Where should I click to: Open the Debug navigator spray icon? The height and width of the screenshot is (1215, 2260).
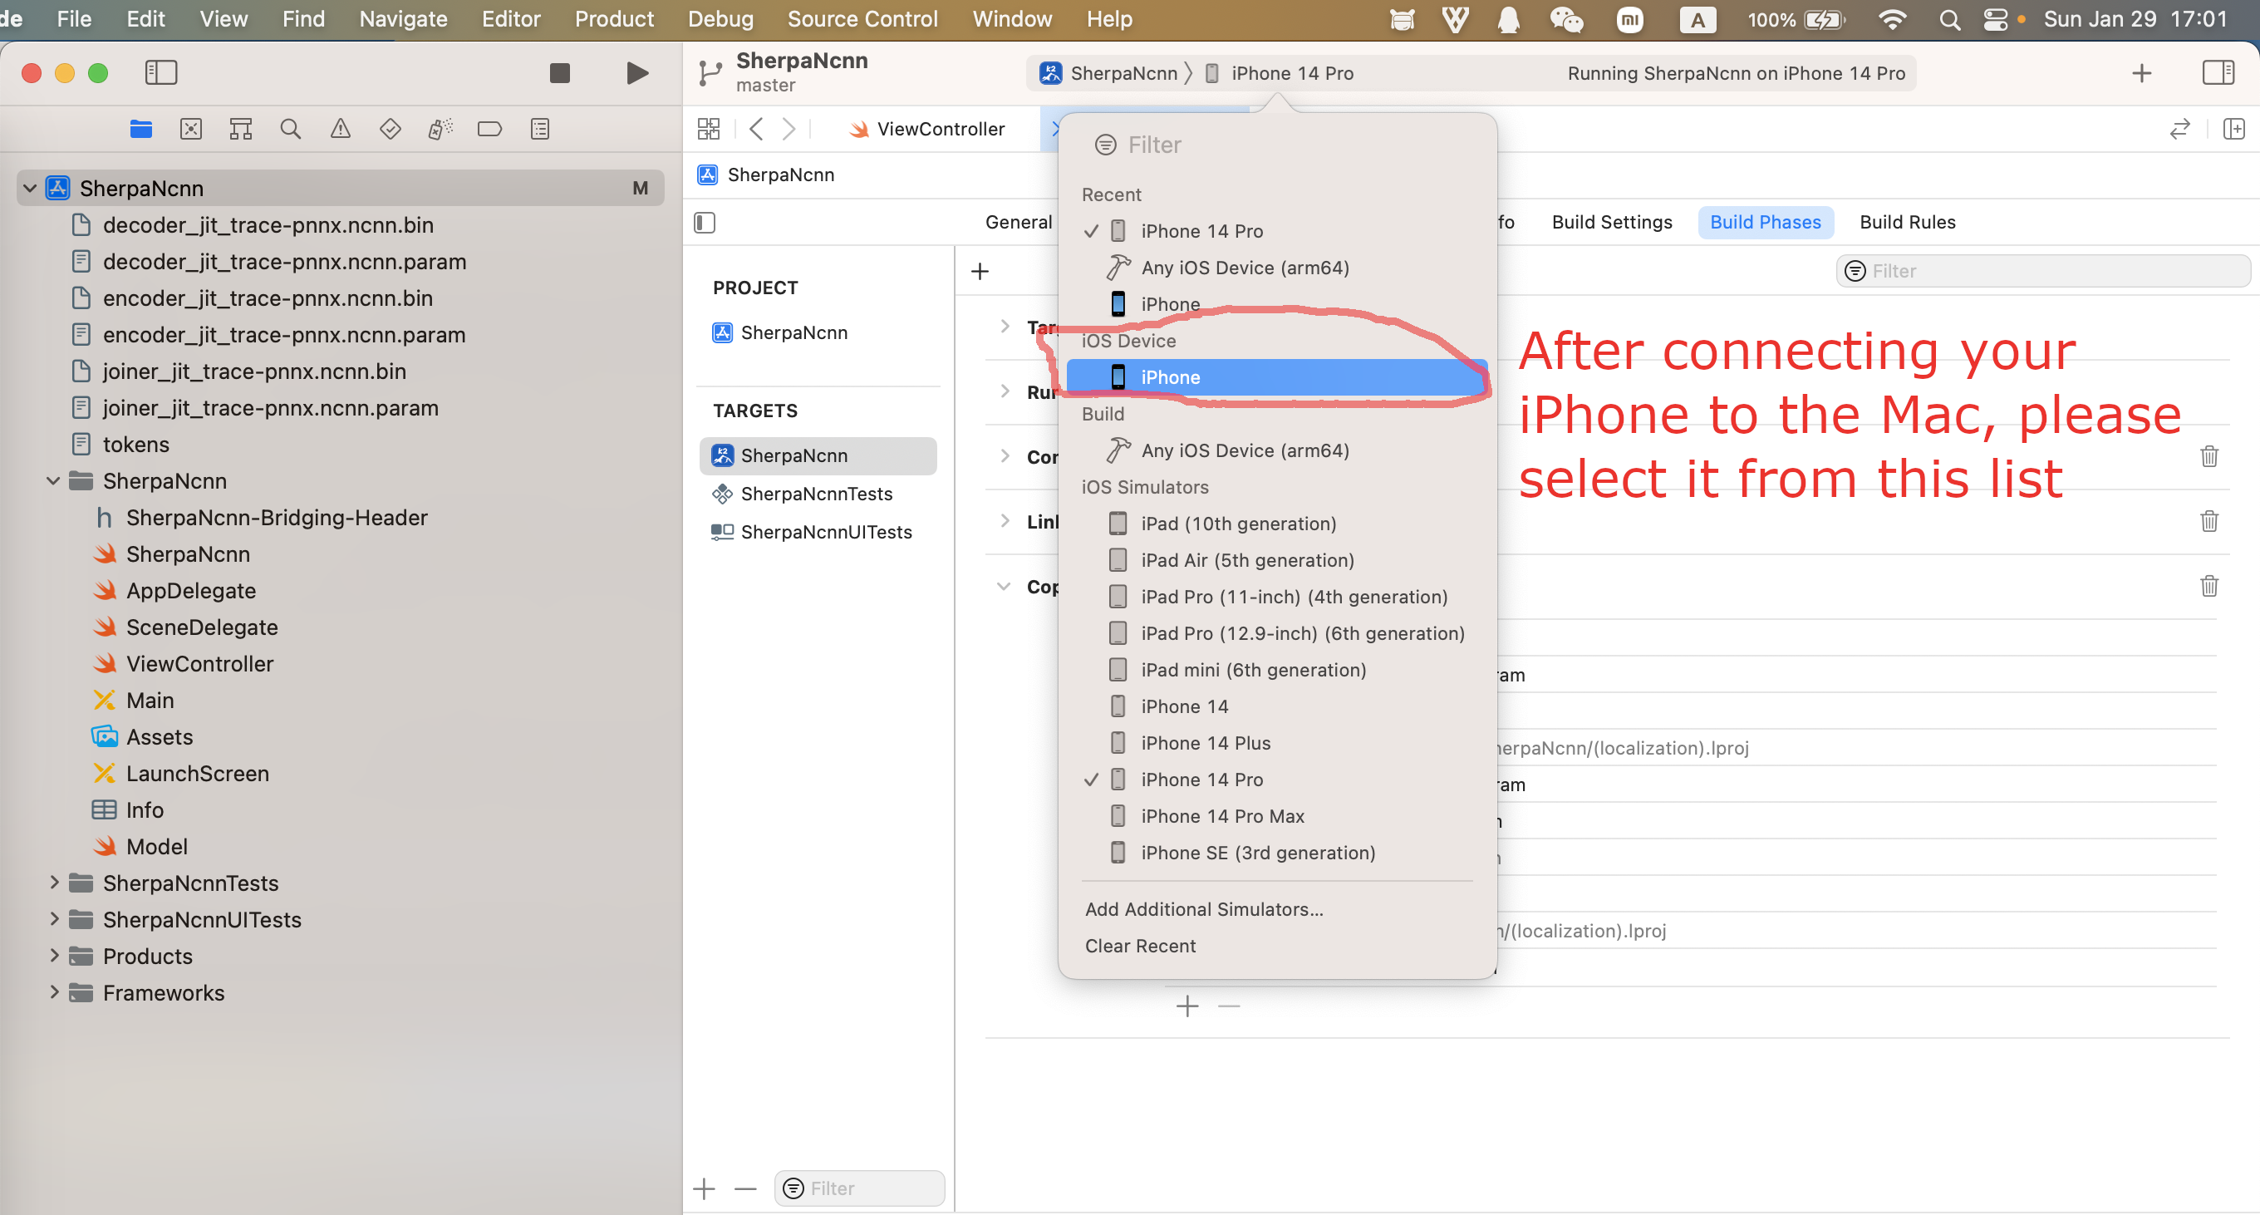point(440,130)
